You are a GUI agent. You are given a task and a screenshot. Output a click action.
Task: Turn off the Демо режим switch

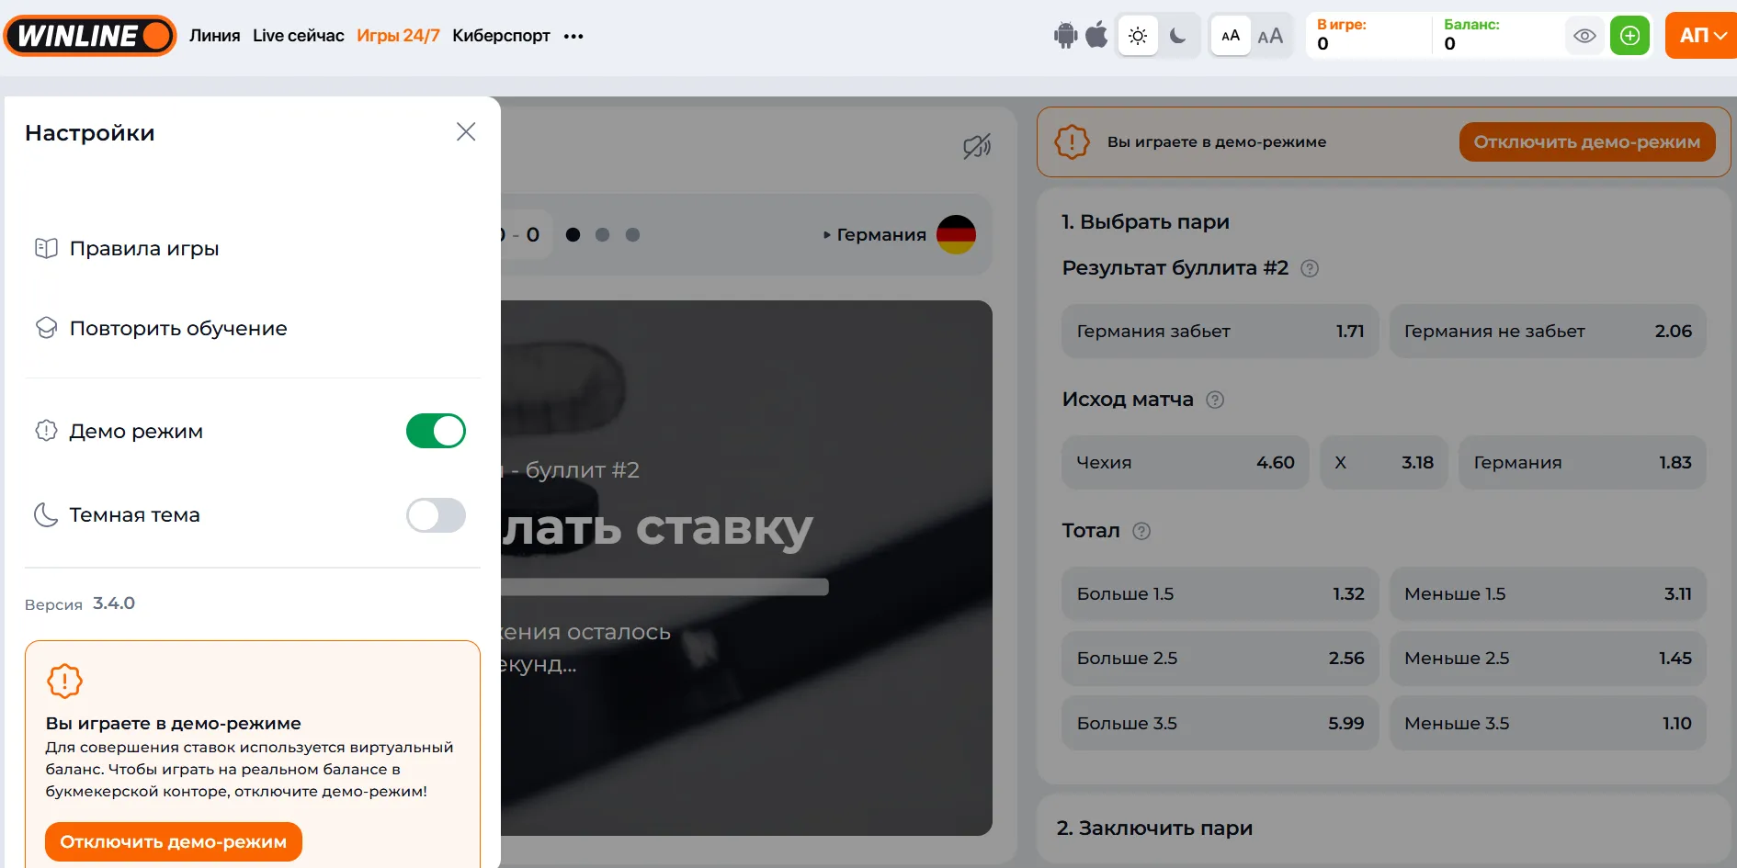436,431
